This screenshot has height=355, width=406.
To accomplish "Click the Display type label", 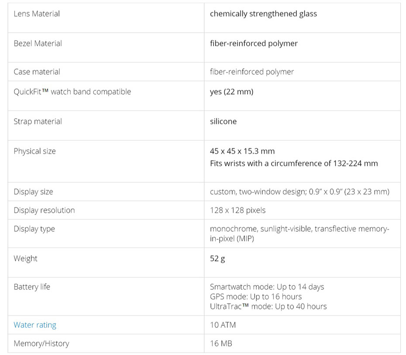I will click(x=34, y=229).
